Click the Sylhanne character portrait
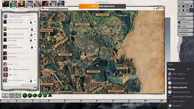This screenshot has width=194, height=109. click(x=22, y=4)
